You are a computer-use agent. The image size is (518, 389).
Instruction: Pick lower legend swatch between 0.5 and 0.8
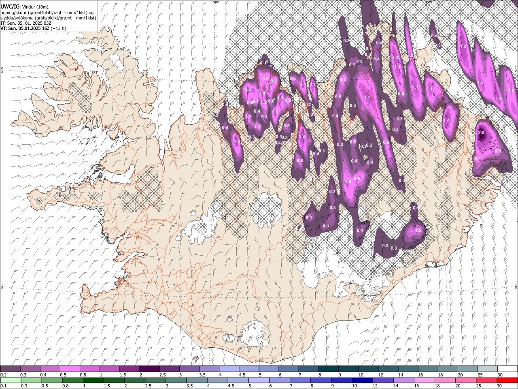(x=52, y=380)
